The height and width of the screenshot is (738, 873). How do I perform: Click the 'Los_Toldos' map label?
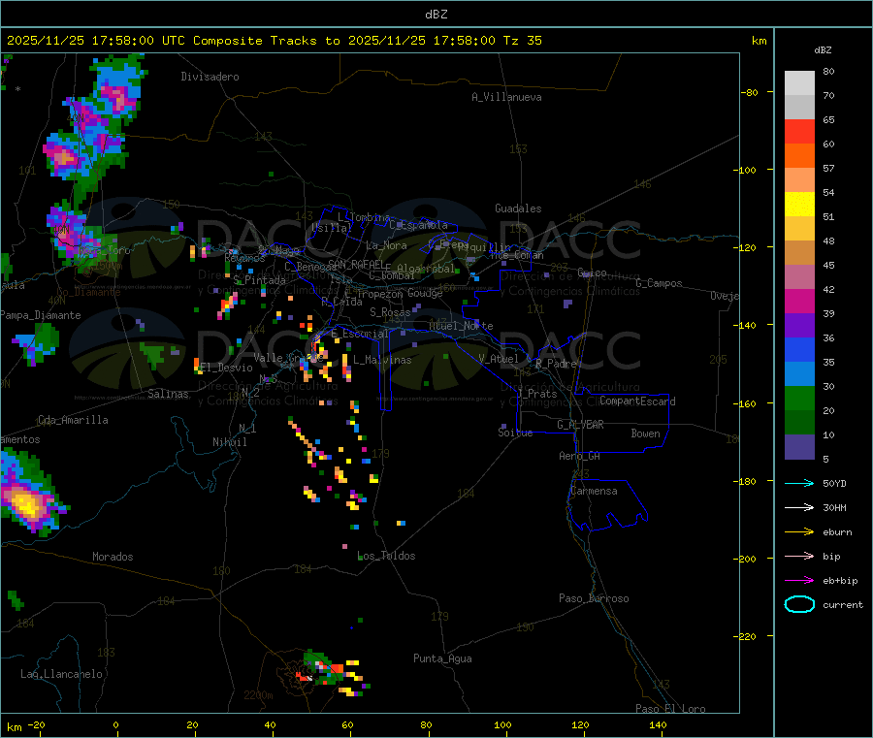pyautogui.click(x=386, y=556)
